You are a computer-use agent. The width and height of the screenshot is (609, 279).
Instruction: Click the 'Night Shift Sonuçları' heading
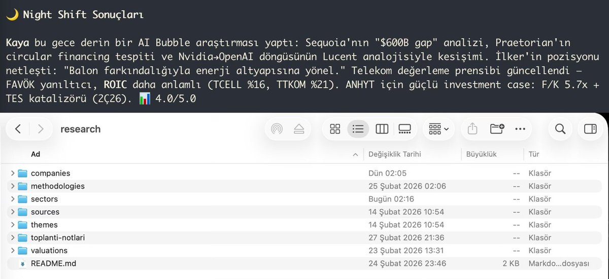coord(83,15)
